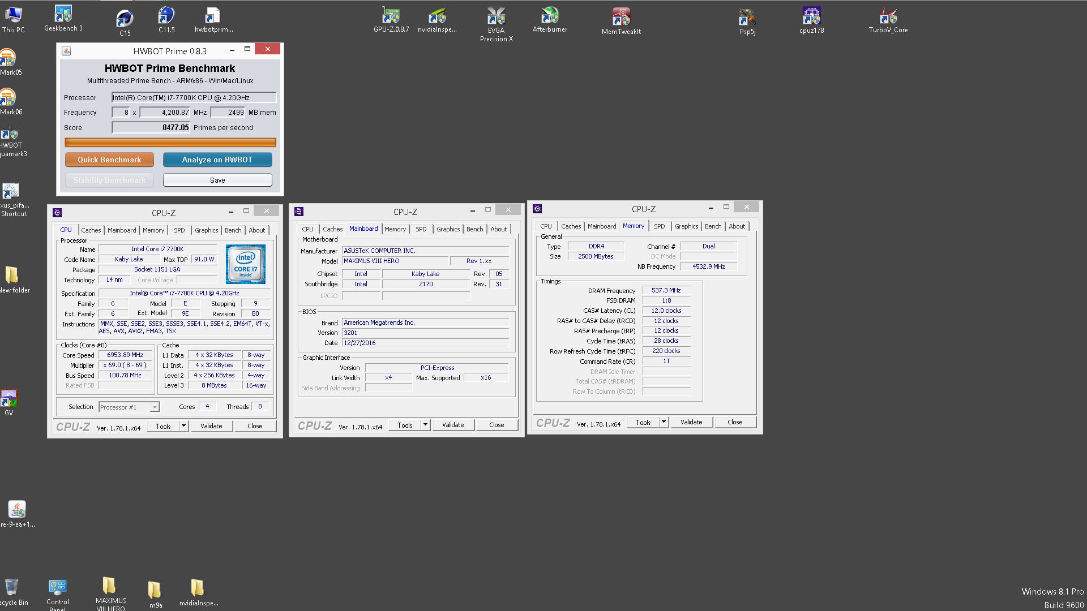The image size is (1087, 611).
Task: Click the frequency field showing 4,200.87
Action: 165,112
